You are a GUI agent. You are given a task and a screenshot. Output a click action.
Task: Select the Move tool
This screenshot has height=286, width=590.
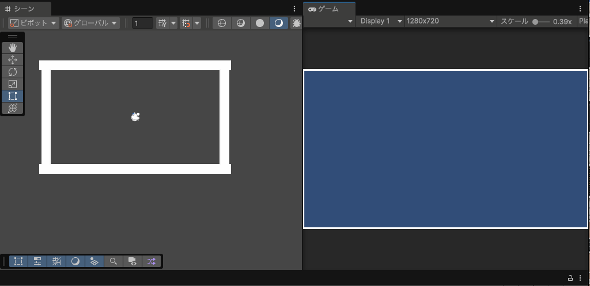click(x=13, y=60)
